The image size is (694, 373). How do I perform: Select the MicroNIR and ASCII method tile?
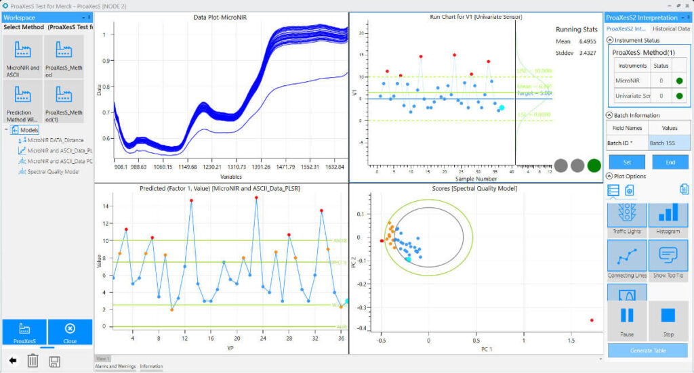[x=22, y=57]
